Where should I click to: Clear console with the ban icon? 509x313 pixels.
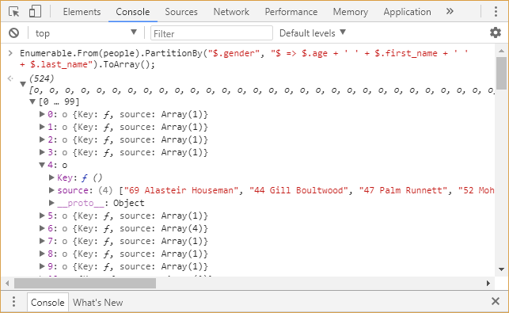click(x=14, y=32)
